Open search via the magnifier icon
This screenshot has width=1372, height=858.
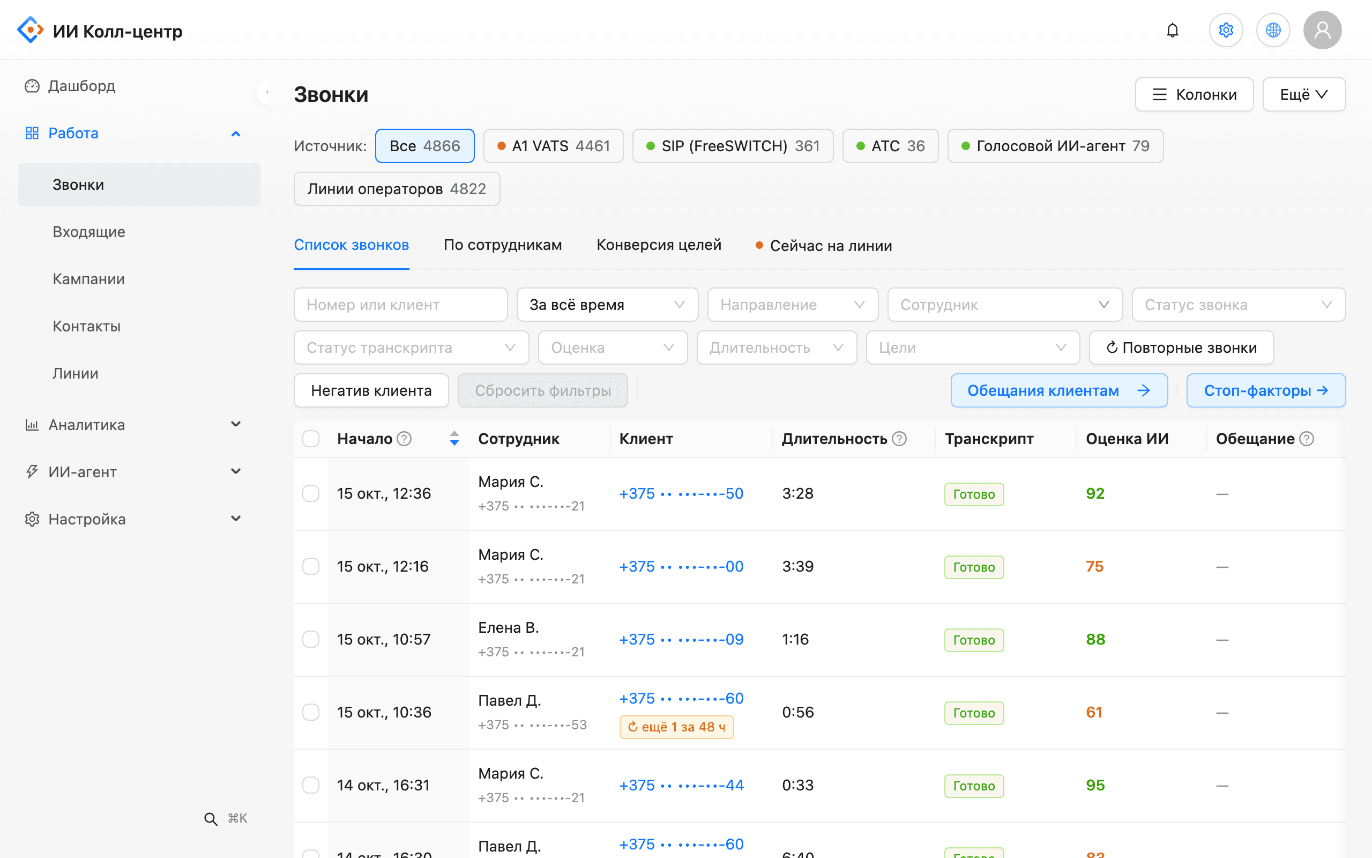(x=210, y=819)
